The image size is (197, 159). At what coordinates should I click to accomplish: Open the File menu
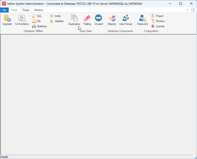point(4,10)
